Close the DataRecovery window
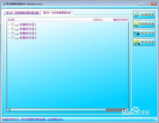This screenshot has width=159, height=123. [x=154, y=4]
